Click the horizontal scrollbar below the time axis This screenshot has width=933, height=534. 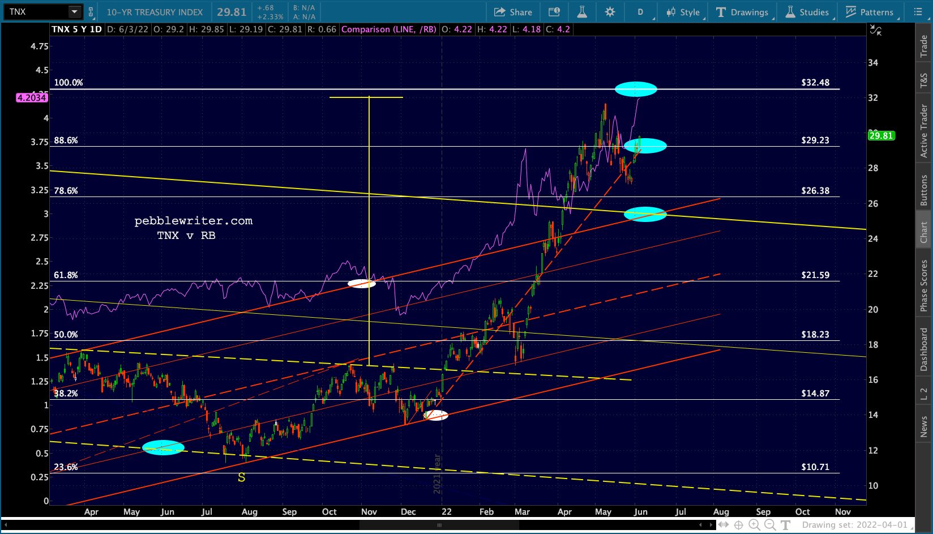[439, 525]
